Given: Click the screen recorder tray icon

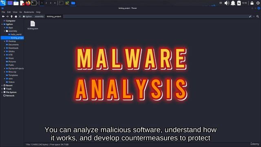Looking at the screenshot, I should coord(221,3).
